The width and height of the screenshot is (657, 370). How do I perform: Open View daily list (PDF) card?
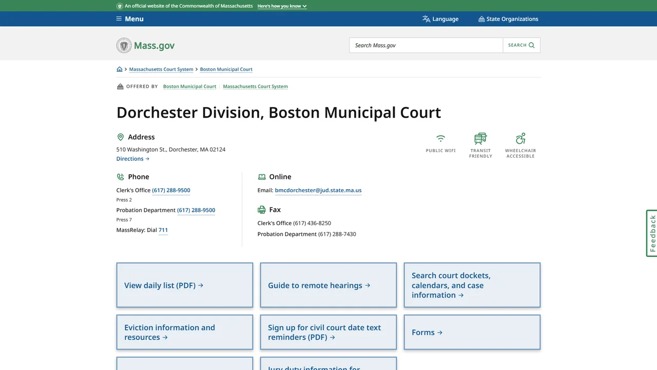pos(185,285)
